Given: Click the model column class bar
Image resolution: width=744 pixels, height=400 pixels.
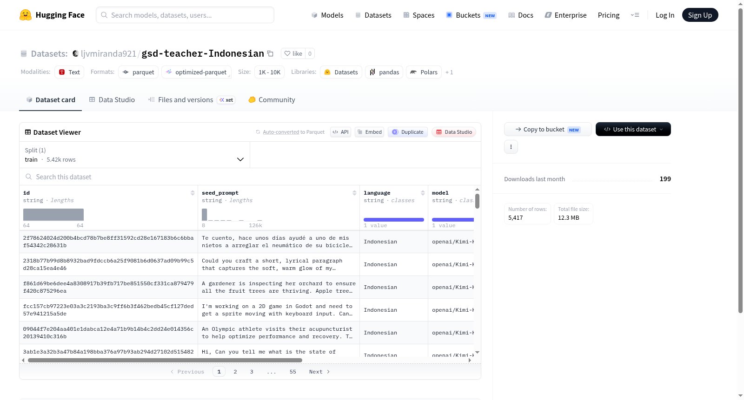Looking at the screenshot, I should pos(453,220).
